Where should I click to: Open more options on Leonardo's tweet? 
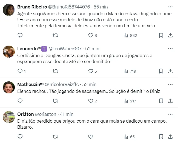point(170,49)
